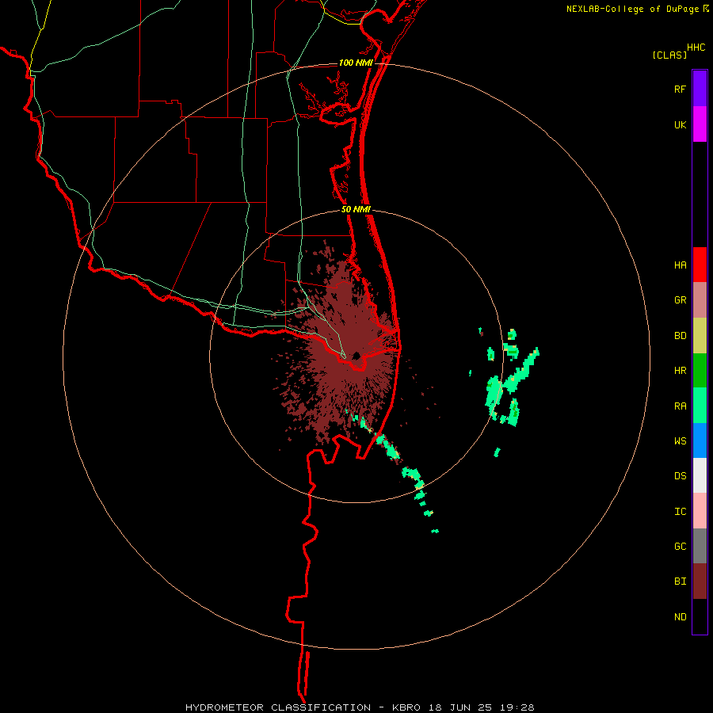Screen dimensions: 713x713
Task: Click the RF legend label
Action: [x=680, y=89]
